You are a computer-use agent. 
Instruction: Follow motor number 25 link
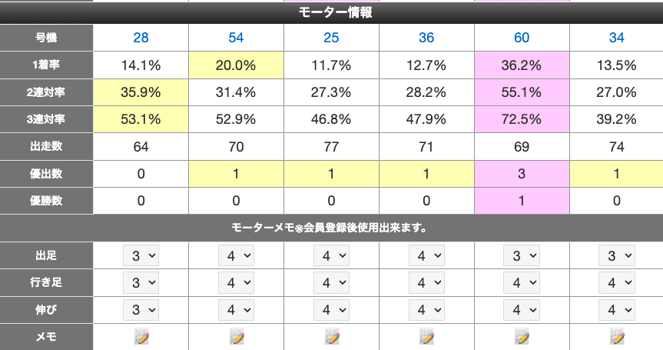pos(331,38)
